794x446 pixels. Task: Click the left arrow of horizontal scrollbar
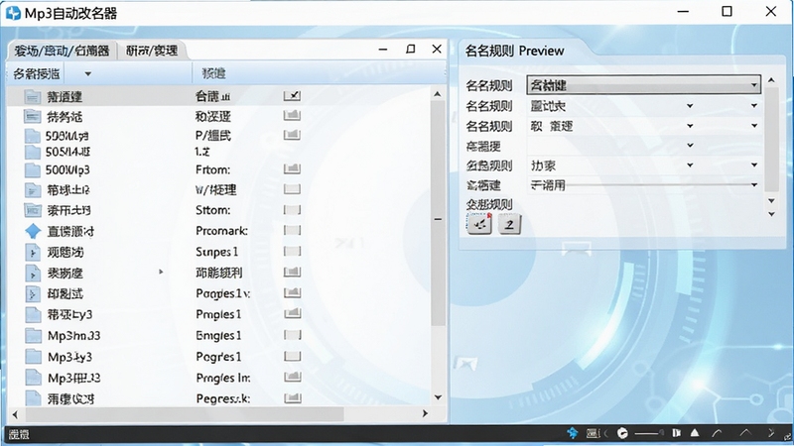point(15,414)
